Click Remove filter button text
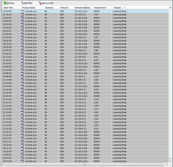173x167 pixels. (48, 3)
